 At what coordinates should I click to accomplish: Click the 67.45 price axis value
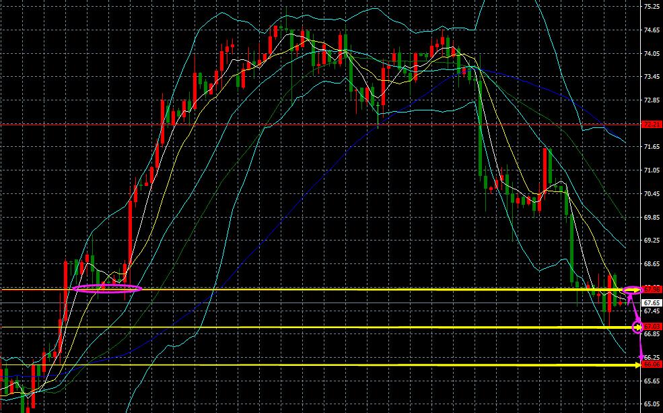(x=652, y=311)
